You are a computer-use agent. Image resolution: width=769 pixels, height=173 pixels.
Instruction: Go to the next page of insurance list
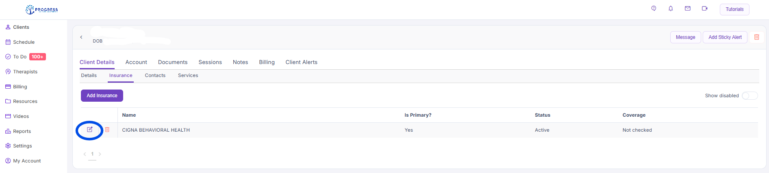[x=100, y=154]
